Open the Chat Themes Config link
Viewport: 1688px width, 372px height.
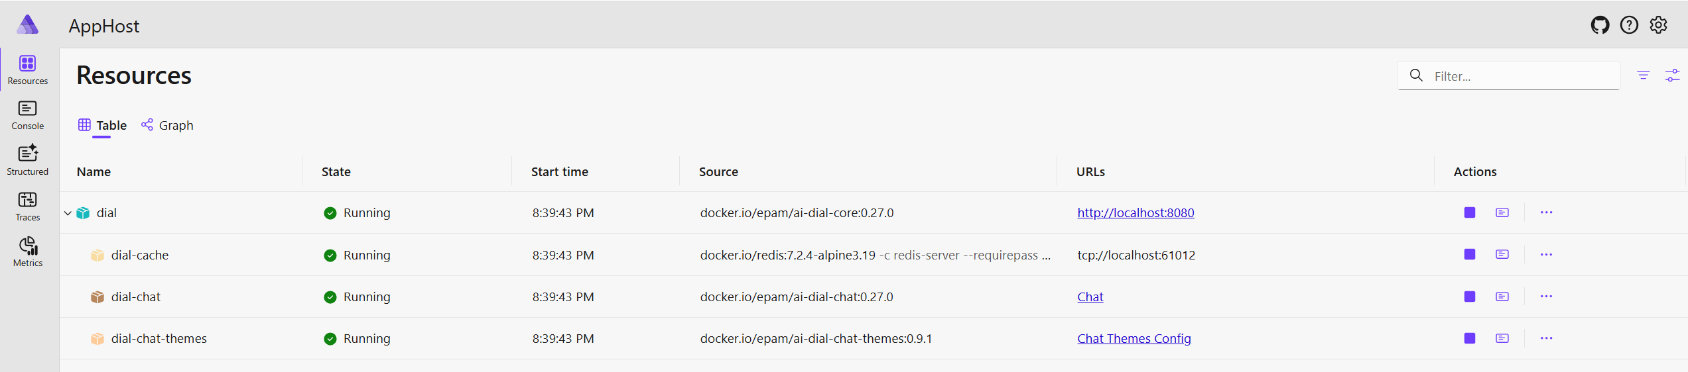(x=1134, y=338)
